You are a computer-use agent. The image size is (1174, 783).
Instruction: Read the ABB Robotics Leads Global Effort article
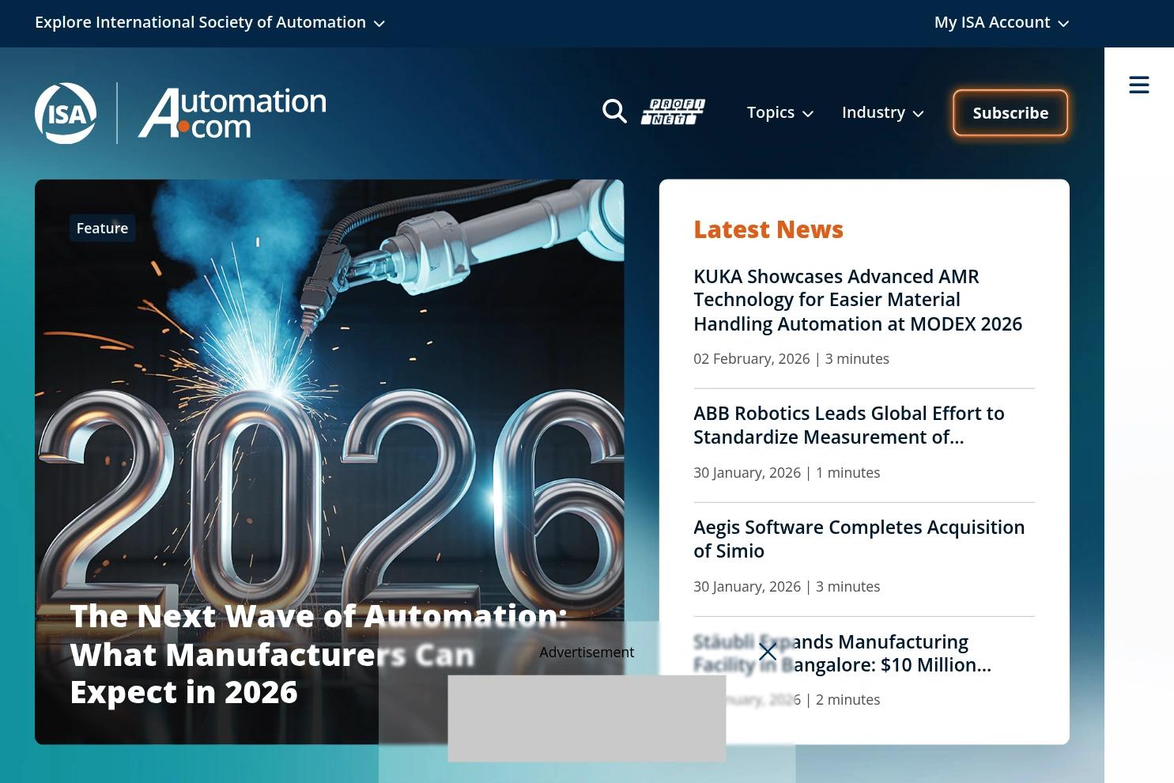click(849, 425)
